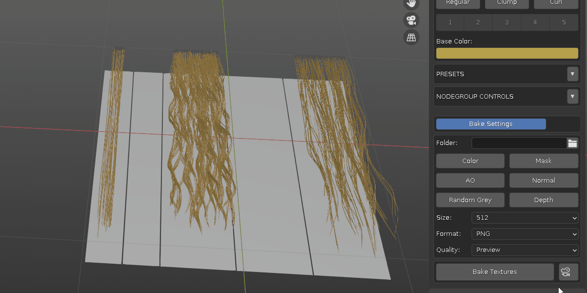Open the Format dropdown showing PNG
This screenshot has width=587, height=293.
pos(524,233)
